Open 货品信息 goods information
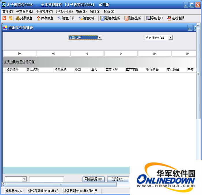This screenshot has width=202, height=195. [x=24, y=18]
